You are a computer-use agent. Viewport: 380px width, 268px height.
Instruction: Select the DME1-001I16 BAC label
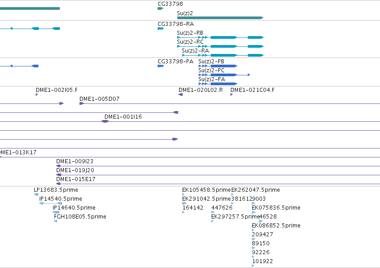click(123, 117)
